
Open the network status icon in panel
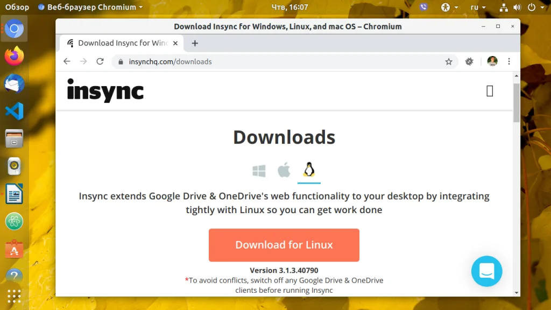504,7
